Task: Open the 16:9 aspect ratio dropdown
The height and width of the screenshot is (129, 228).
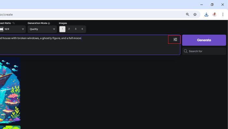Action: 12,29
